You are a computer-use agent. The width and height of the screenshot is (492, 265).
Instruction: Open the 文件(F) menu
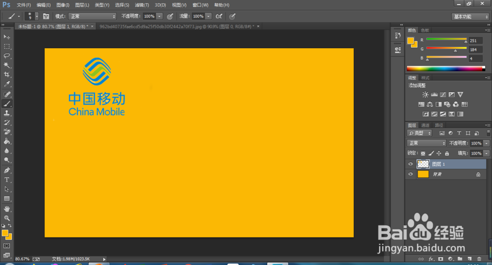tap(24, 5)
